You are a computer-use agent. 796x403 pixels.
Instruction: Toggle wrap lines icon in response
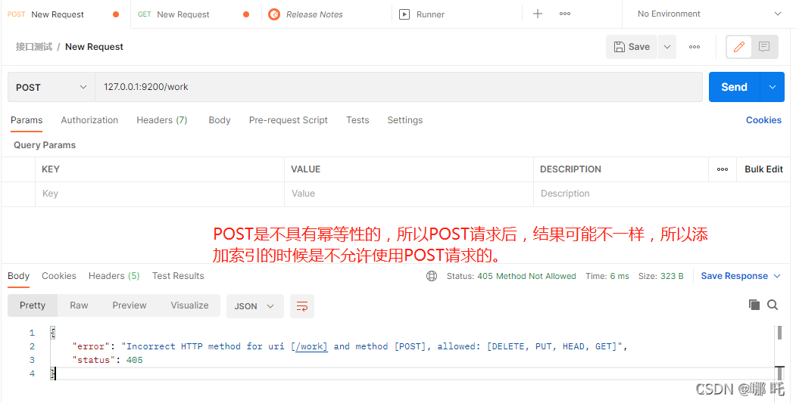click(302, 306)
